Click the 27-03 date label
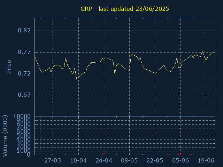This screenshot has height=167, width=223. 53,161
